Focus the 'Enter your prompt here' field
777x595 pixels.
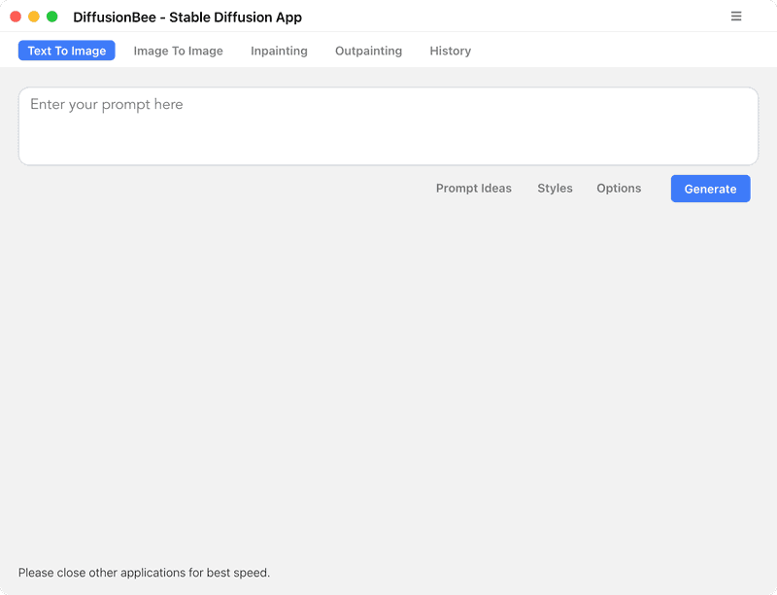point(388,126)
